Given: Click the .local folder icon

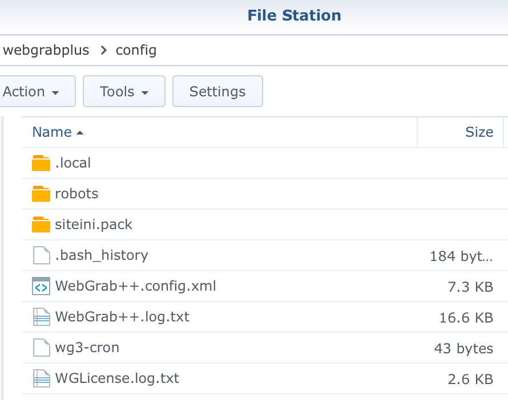Looking at the screenshot, I should click(41, 163).
